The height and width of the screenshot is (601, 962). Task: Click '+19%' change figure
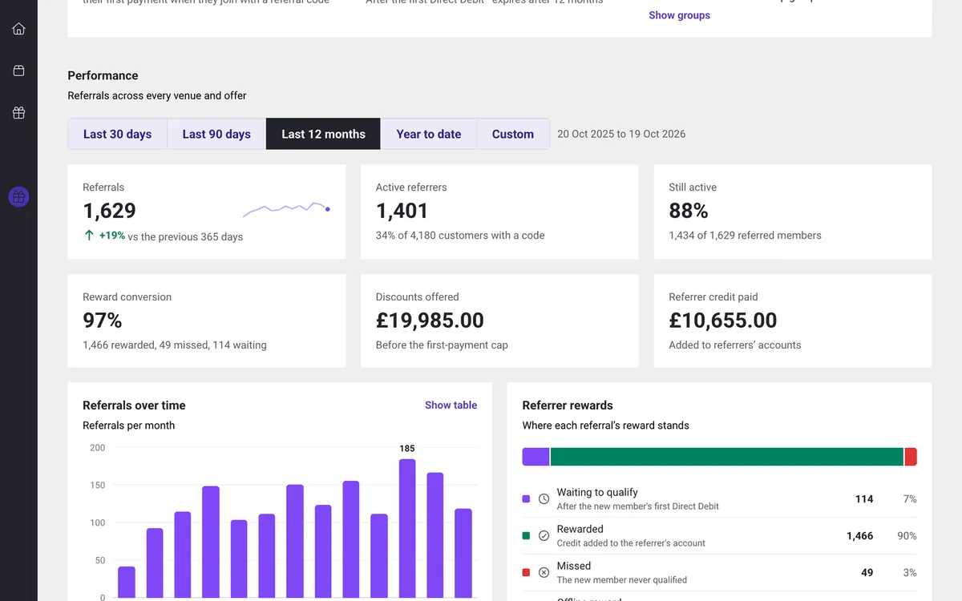click(112, 236)
